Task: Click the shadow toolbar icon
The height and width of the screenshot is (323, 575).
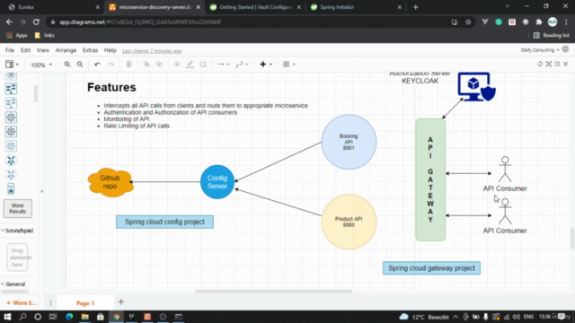Action: coord(203,65)
